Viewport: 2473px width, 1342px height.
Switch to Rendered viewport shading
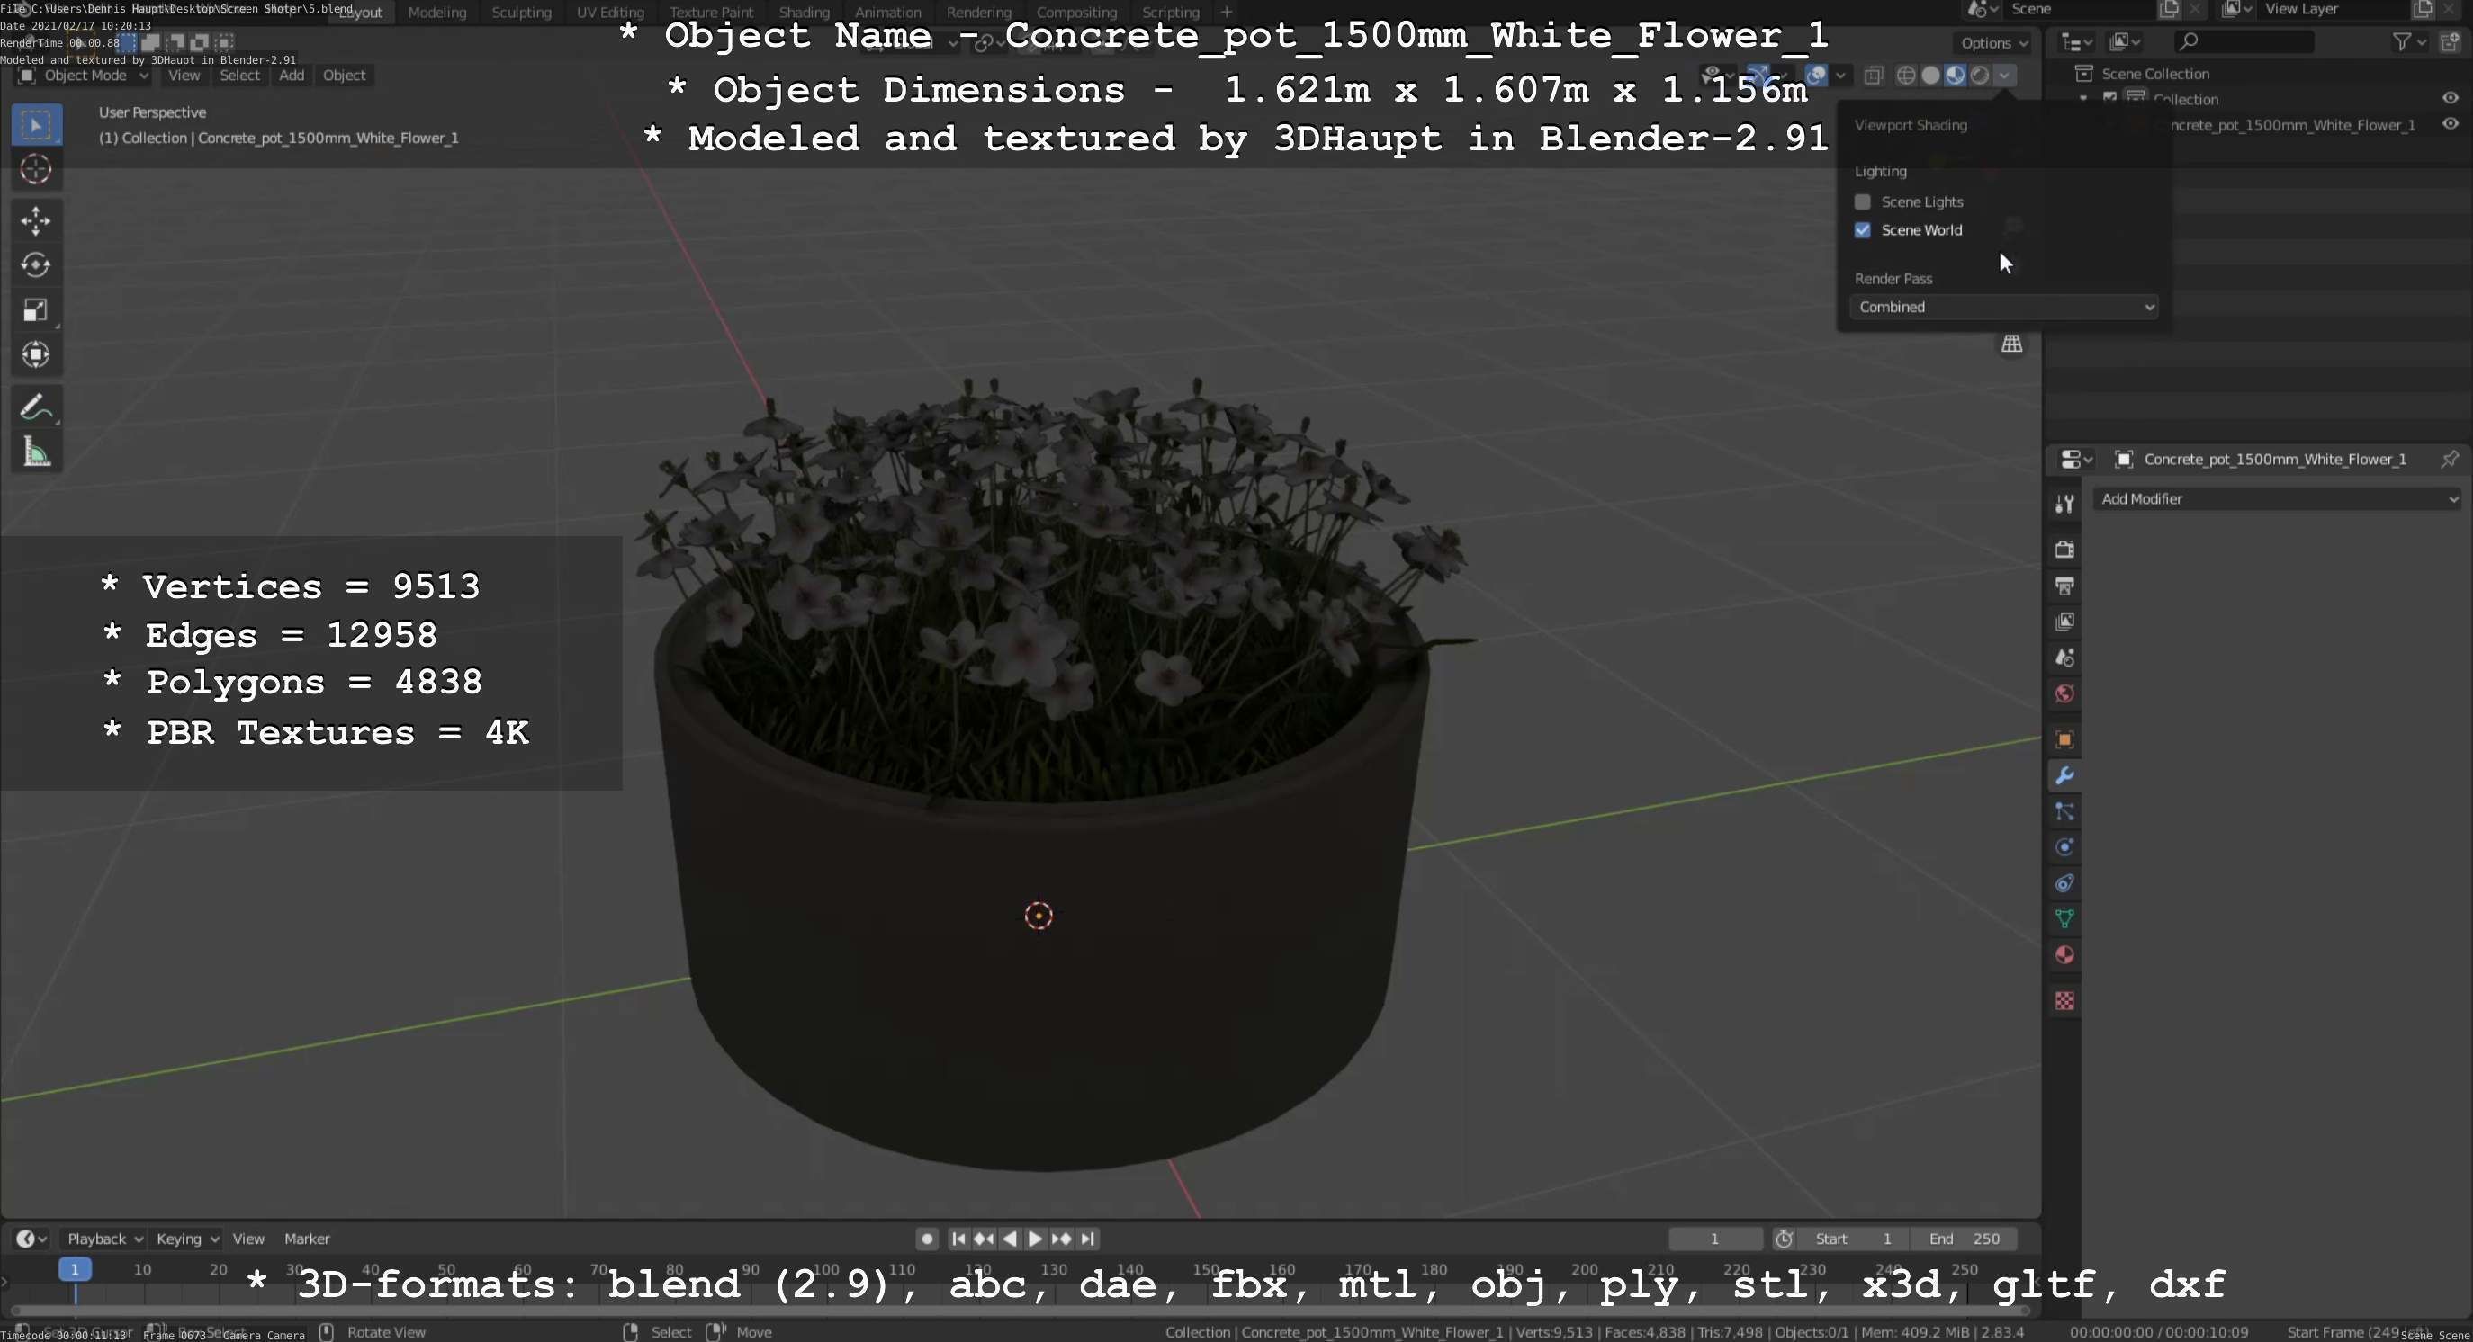point(1980,75)
